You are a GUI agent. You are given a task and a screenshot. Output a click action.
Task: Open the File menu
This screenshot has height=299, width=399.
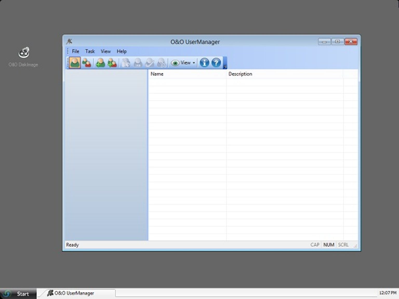tap(76, 51)
